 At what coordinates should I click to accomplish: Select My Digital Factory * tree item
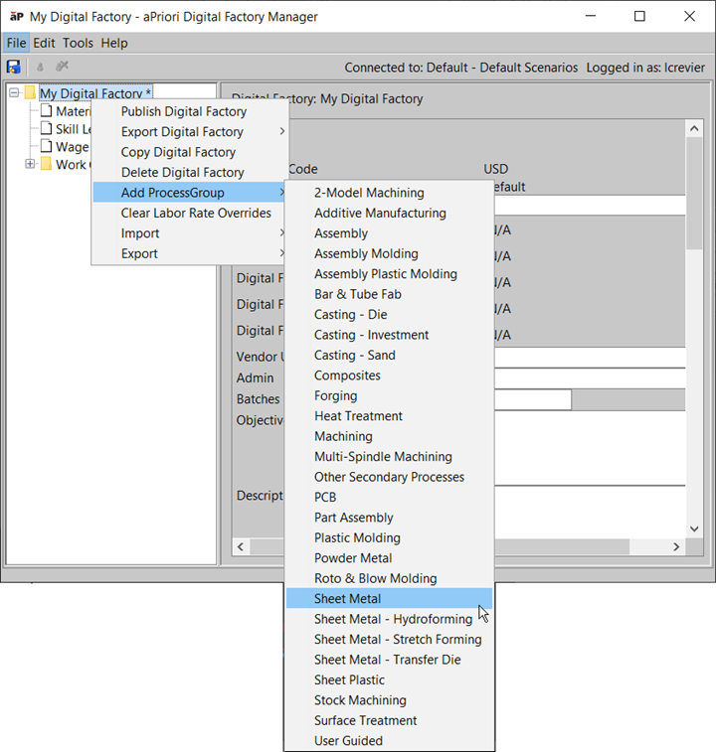(95, 93)
